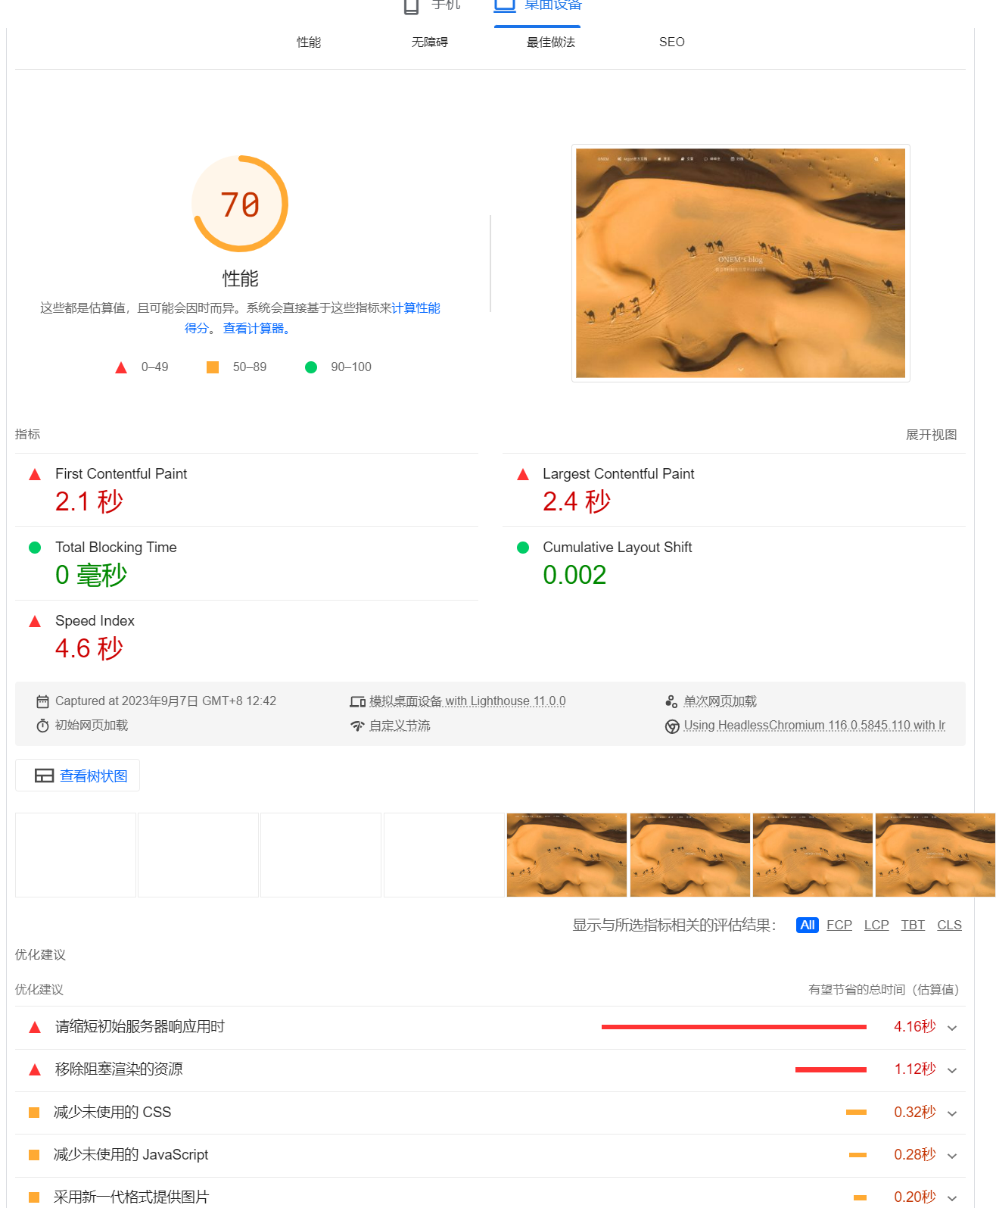Image resolution: width=996 pixels, height=1208 pixels.
Task: Click the Chromium icon beside Using HeadlessChromium
Action: tap(672, 726)
